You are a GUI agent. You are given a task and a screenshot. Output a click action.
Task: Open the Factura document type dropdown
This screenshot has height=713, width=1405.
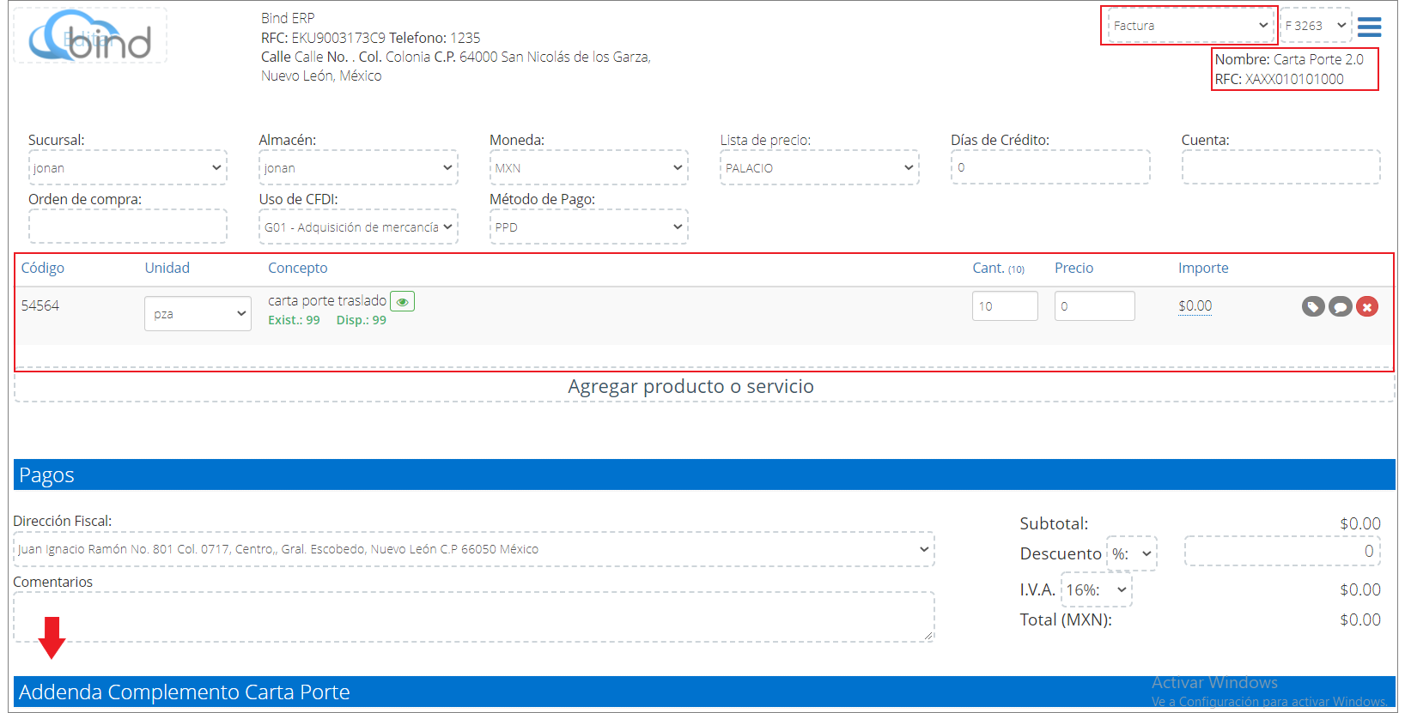point(1190,26)
